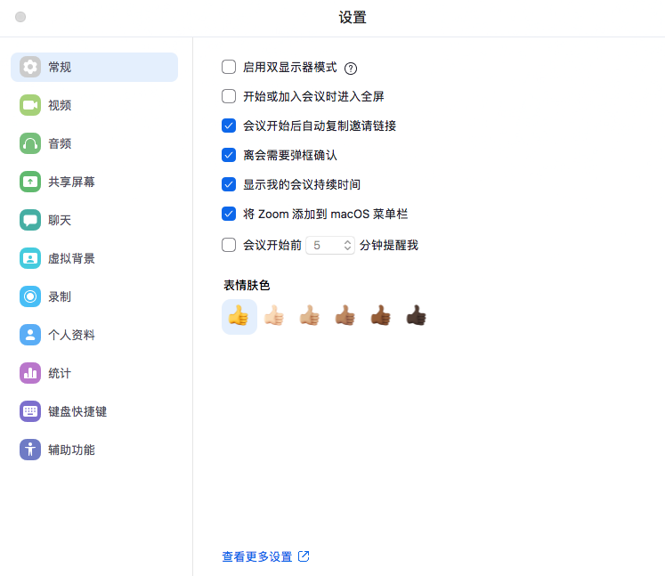This screenshot has width=665, height=576.
Task: Select the medium-dark skin tone thumbs-up
Action: (381, 316)
